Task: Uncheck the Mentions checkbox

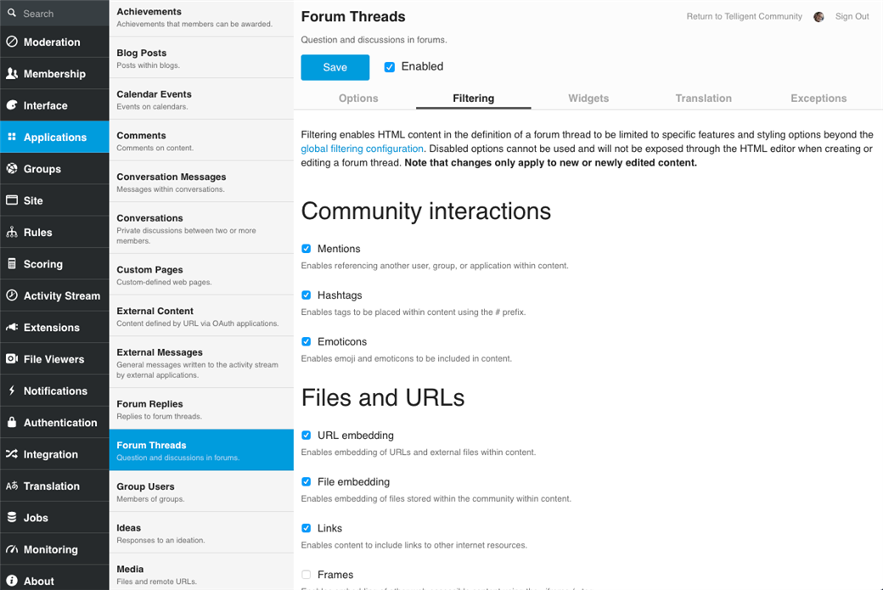Action: click(307, 249)
